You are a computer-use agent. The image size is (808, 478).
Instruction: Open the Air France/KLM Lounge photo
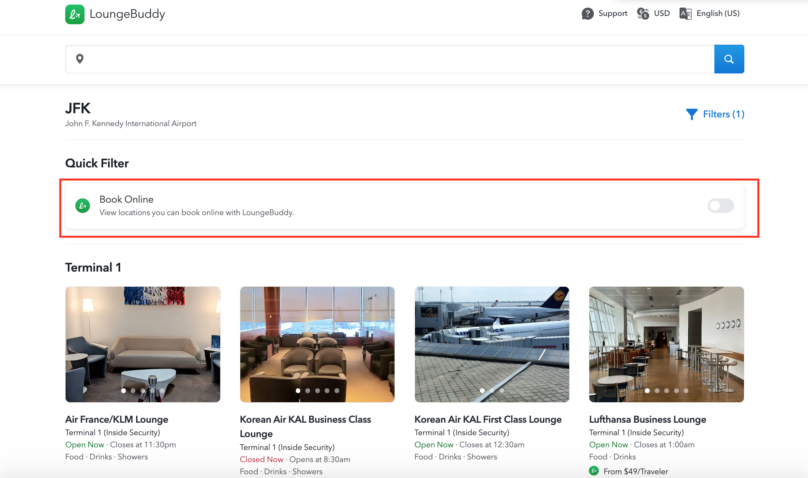[x=143, y=344]
